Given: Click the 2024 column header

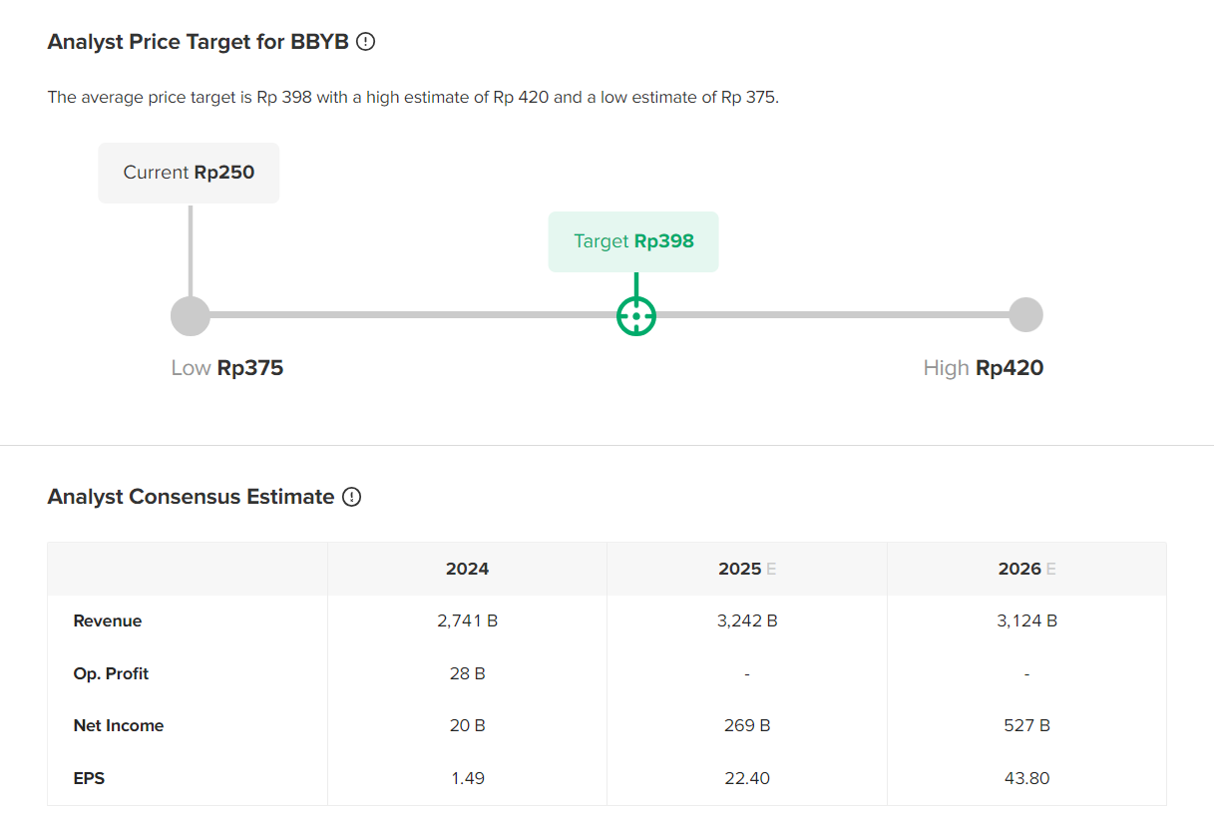Looking at the screenshot, I should (467, 569).
